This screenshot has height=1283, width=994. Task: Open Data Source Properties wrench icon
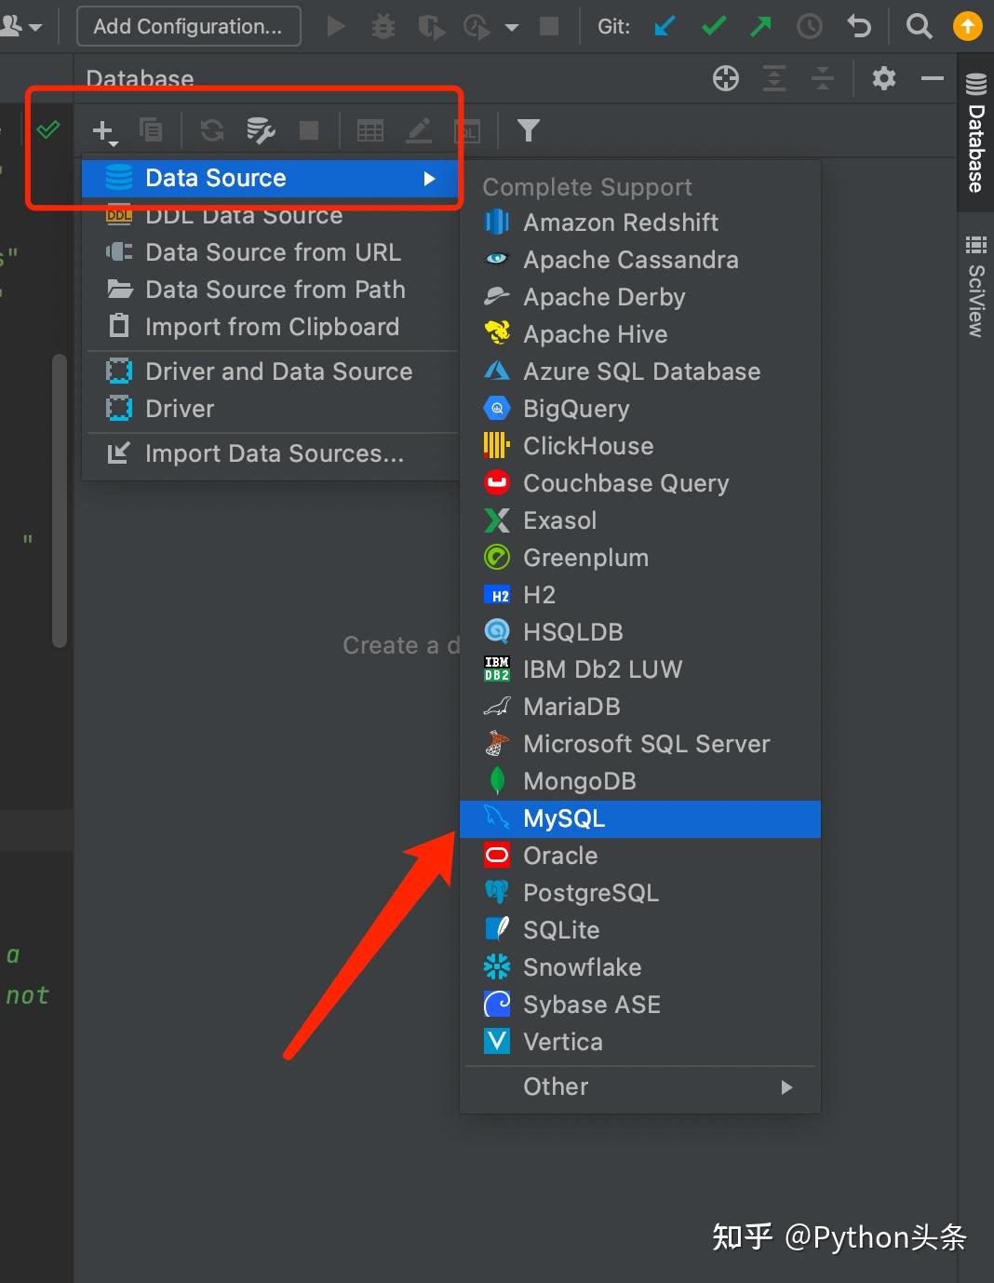(x=261, y=130)
